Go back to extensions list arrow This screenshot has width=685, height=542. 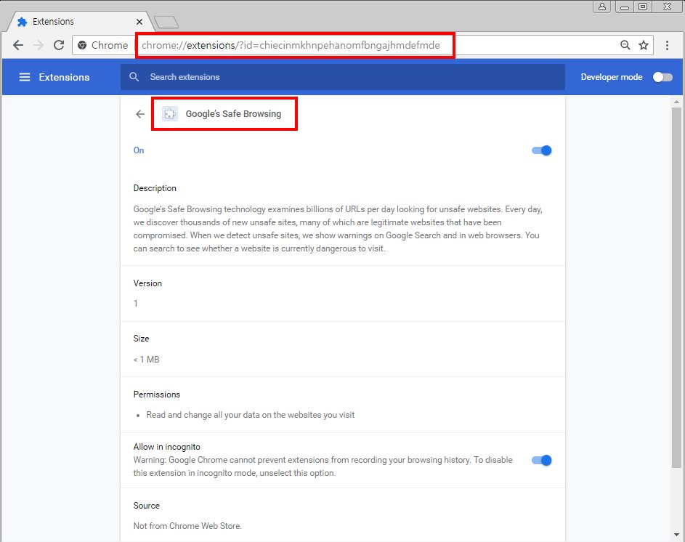139,114
